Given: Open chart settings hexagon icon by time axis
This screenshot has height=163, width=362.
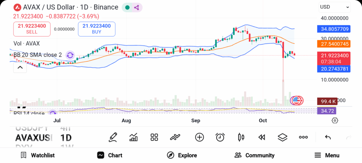Looking at the screenshot, I should coord(335,121).
